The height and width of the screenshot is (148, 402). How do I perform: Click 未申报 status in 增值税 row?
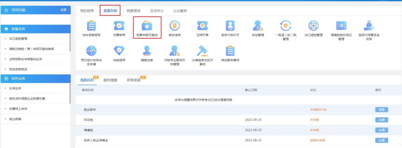coord(315,130)
